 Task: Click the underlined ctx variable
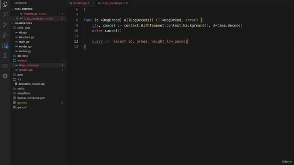click(95, 26)
